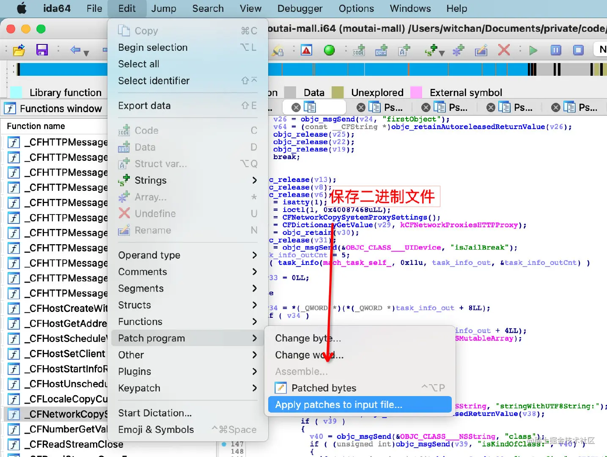
Task: Open the Search menu
Action: pos(208,8)
